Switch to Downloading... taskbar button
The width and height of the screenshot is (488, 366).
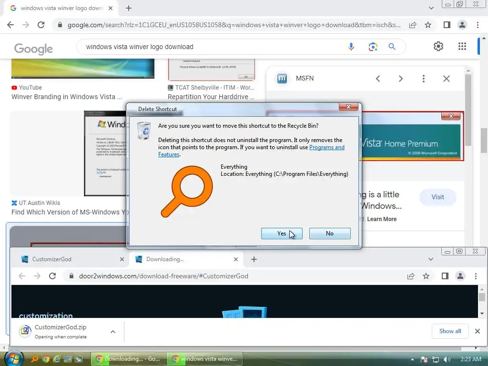coord(129,359)
